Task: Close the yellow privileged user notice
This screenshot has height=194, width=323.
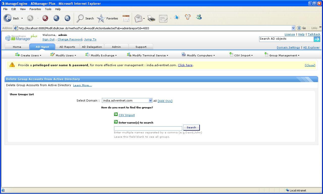Action: tap(310, 65)
